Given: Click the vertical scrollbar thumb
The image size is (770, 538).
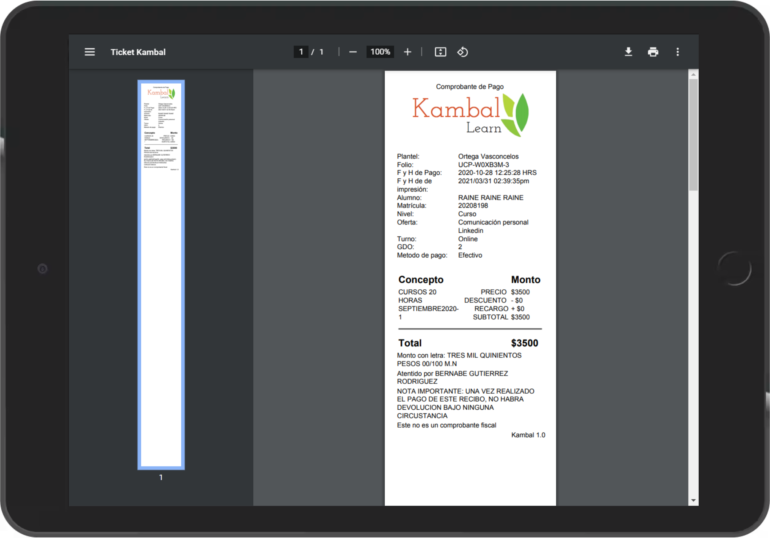Looking at the screenshot, I should click(x=693, y=135).
